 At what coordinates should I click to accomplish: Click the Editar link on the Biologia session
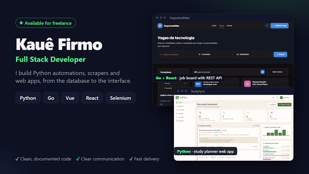pos(255,146)
